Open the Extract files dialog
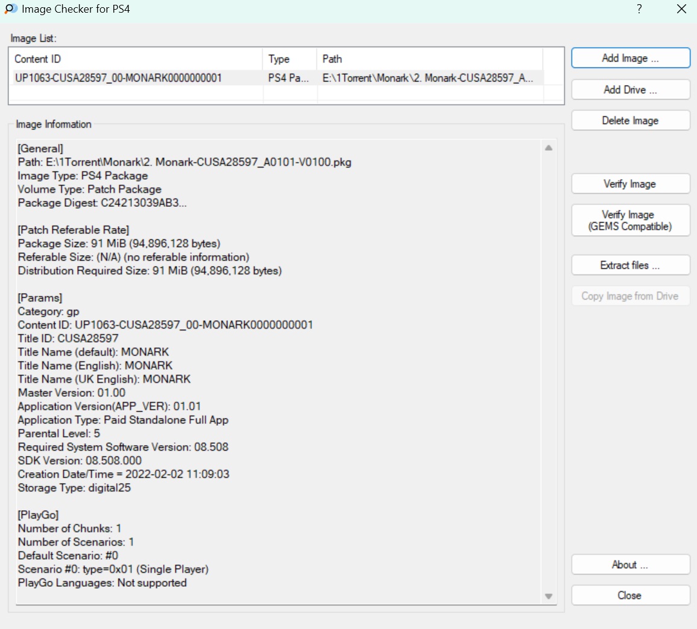 click(x=630, y=265)
